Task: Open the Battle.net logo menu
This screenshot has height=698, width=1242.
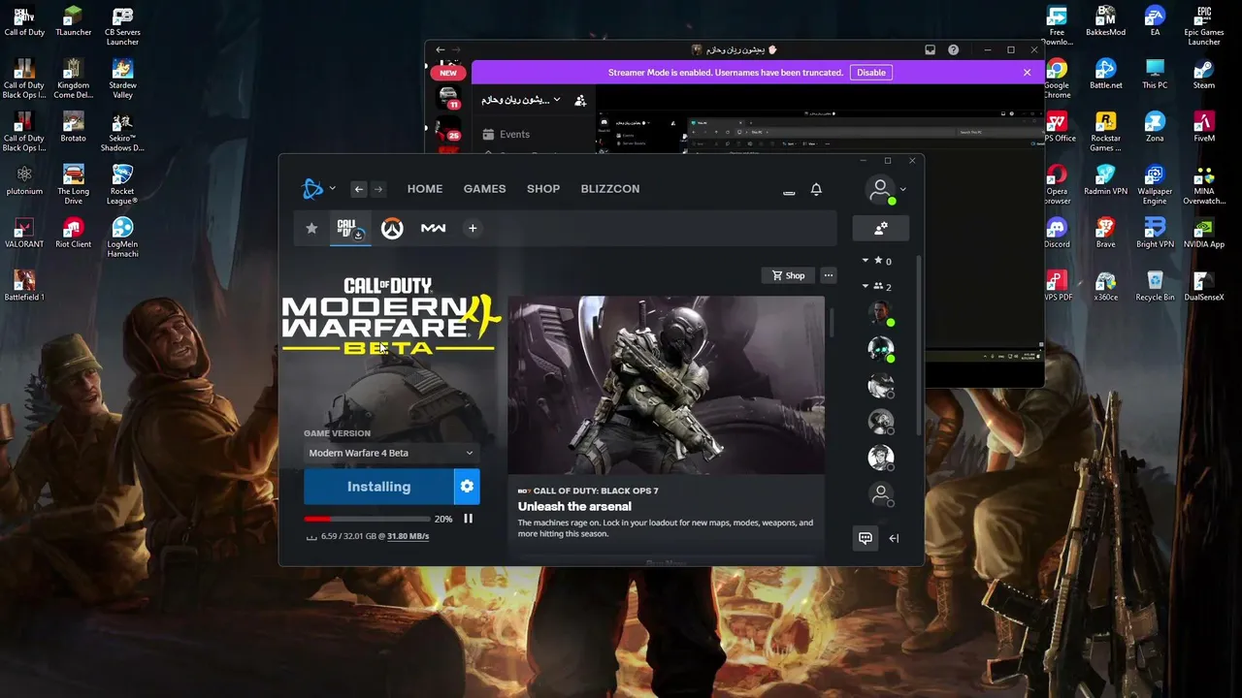Action: 318,189
